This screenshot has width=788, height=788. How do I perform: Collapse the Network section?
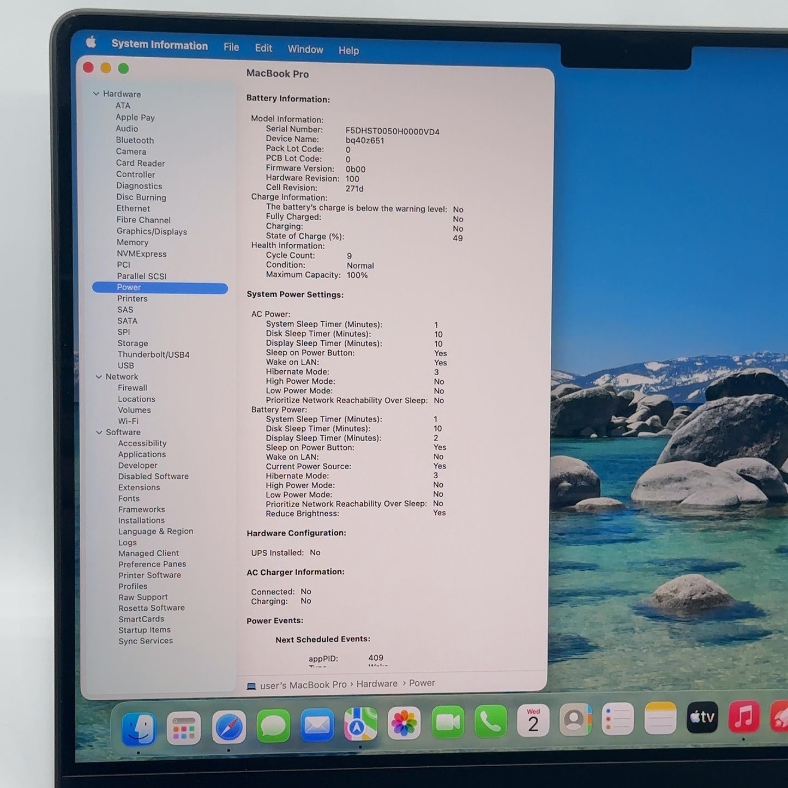click(x=99, y=377)
